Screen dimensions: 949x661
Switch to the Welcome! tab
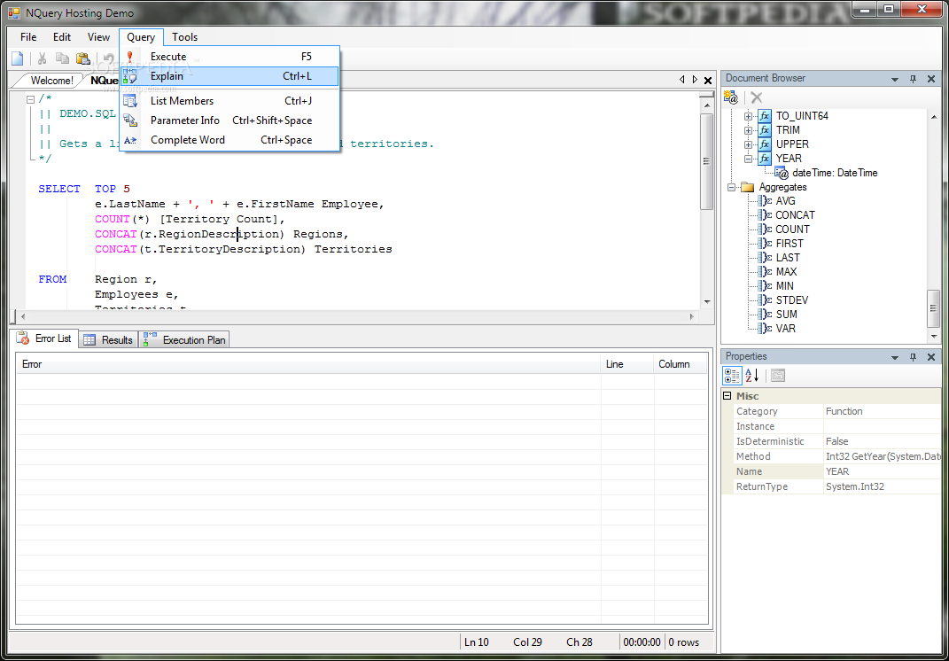(x=51, y=81)
